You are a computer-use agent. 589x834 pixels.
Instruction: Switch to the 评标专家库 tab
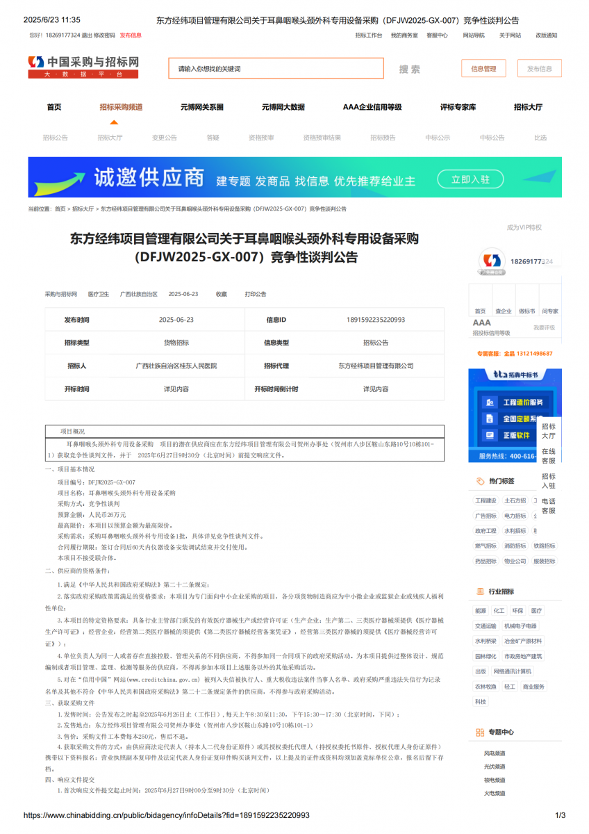coord(458,107)
